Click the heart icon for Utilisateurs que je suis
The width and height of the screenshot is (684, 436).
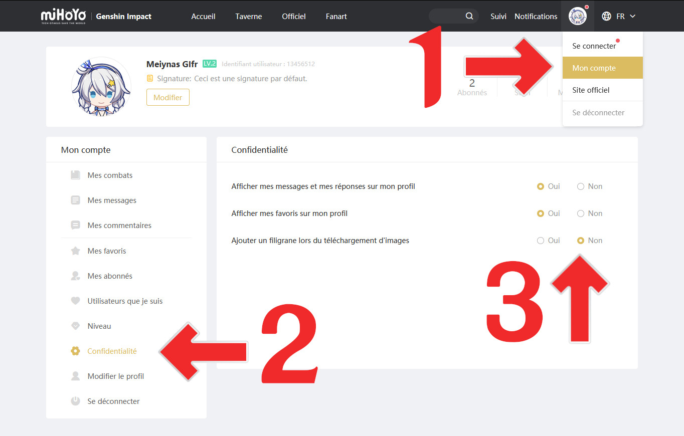pyautogui.click(x=75, y=301)
